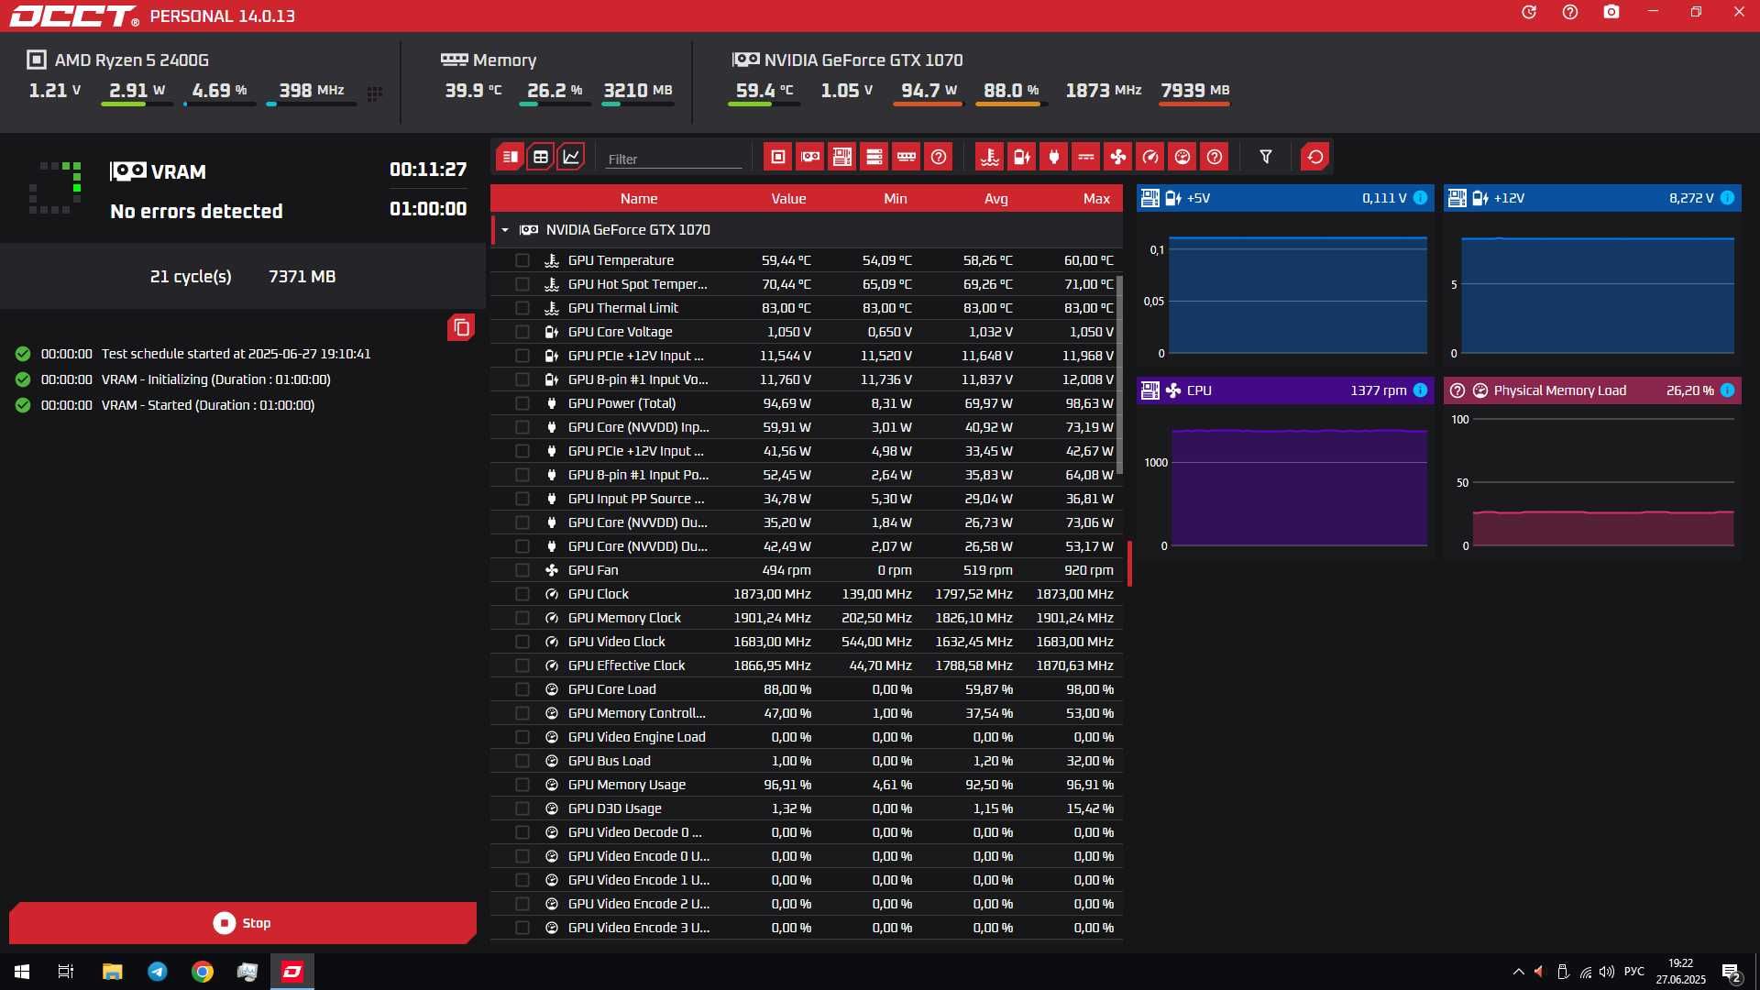Reset min/max values with the refresh icon
The image size is (1760, 990).
[1315, 157]
